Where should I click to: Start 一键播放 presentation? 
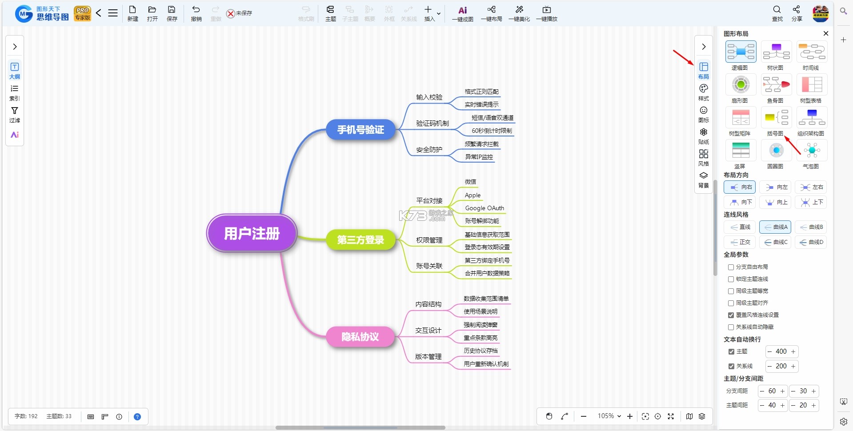pos(547,13)
